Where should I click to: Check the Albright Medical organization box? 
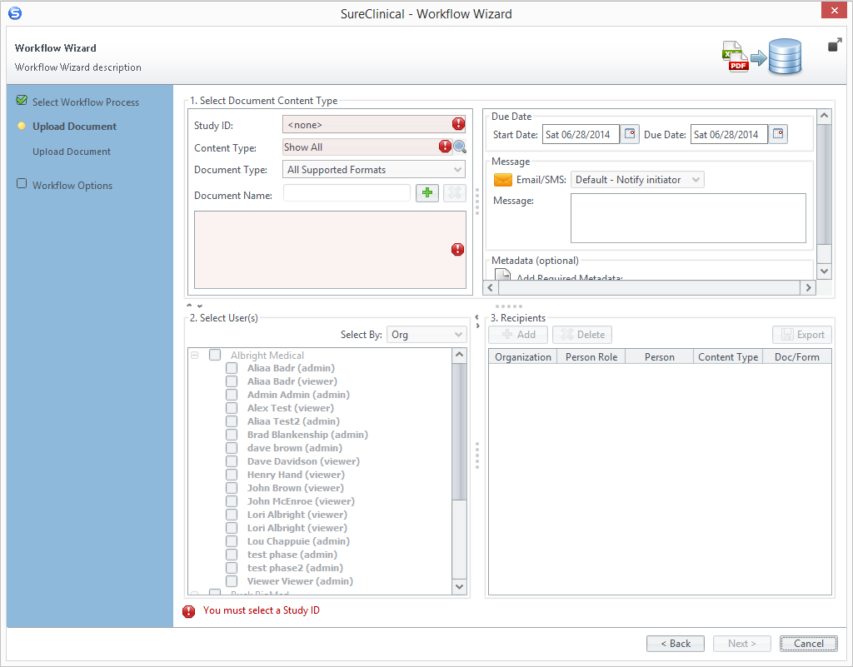(x=215, y=355)
